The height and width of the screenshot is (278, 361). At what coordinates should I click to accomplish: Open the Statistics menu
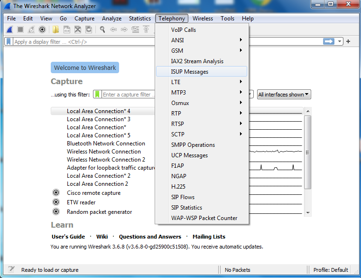click(140, 19)
